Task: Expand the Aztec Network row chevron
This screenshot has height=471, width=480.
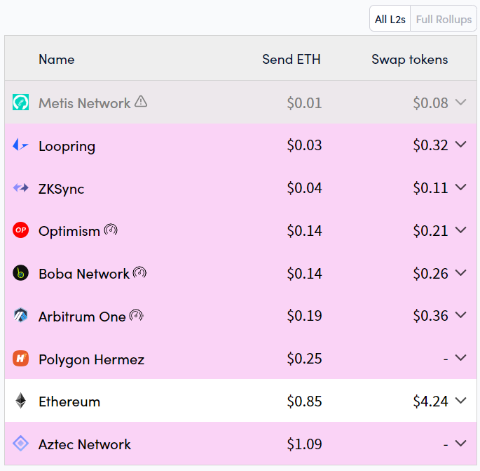Action: 460,444
